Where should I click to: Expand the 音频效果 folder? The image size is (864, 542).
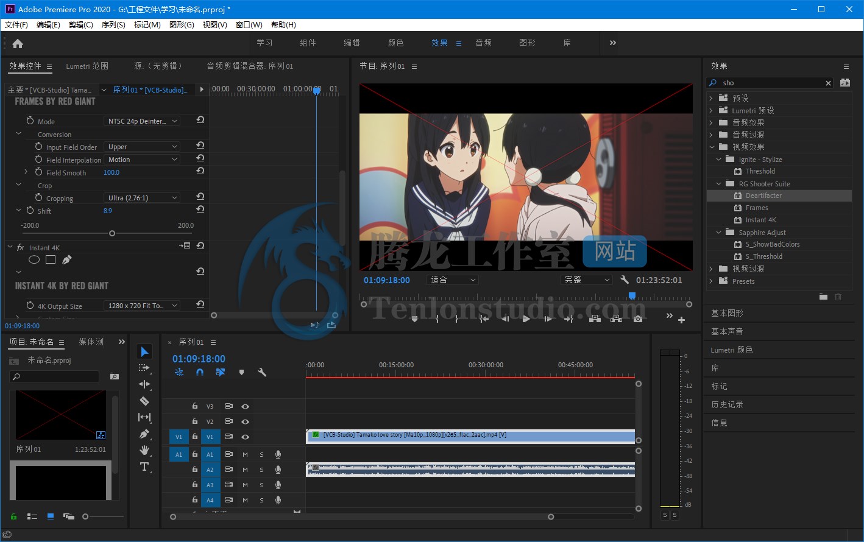point(710,122)
